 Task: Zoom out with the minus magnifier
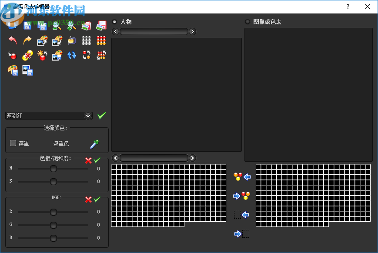(x=57, y=26)
